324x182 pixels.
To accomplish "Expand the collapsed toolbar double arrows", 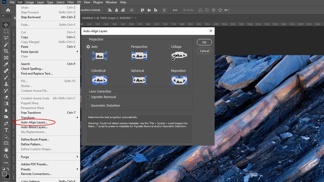I will coord(3,16).
